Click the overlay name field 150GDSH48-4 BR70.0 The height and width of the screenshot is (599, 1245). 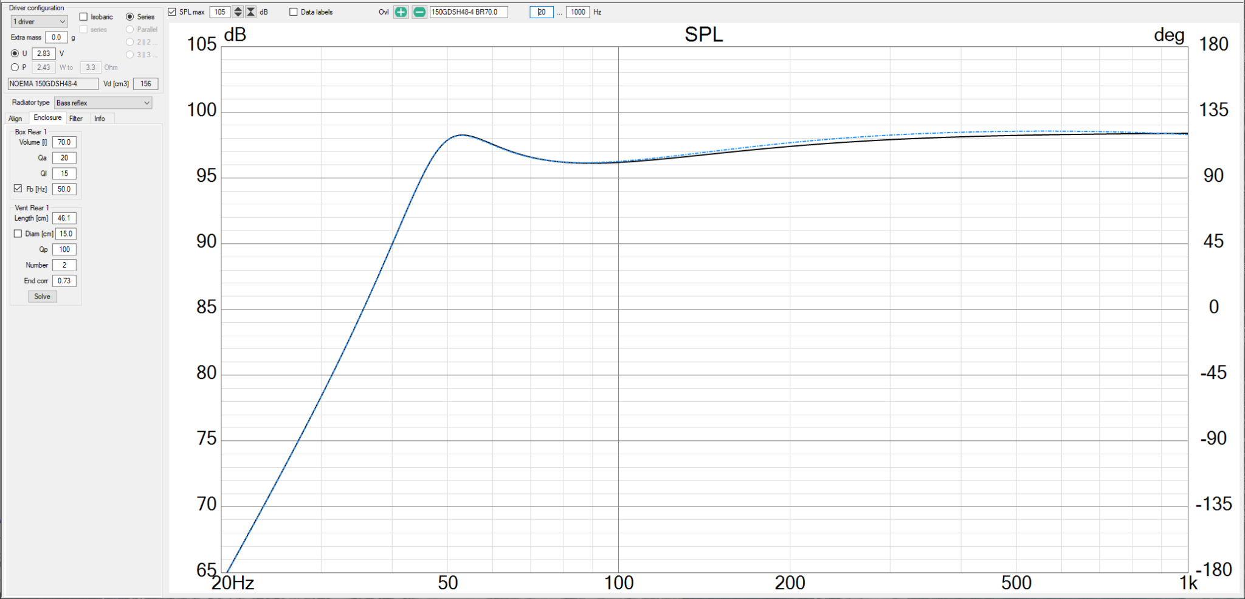tap(469, 12)
